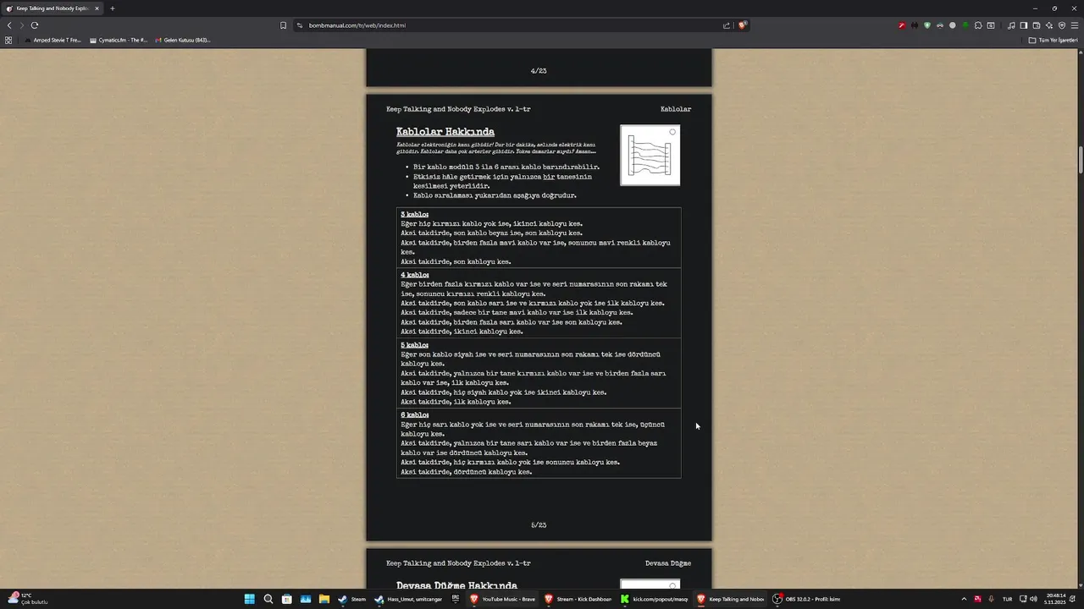1084x609 pixels.
Task: Open the Amped Stevie T bookmark
Action: click(x=53, y=40)
